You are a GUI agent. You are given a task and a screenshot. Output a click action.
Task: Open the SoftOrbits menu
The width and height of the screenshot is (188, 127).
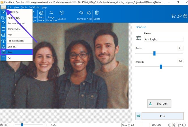click(34, 7)
